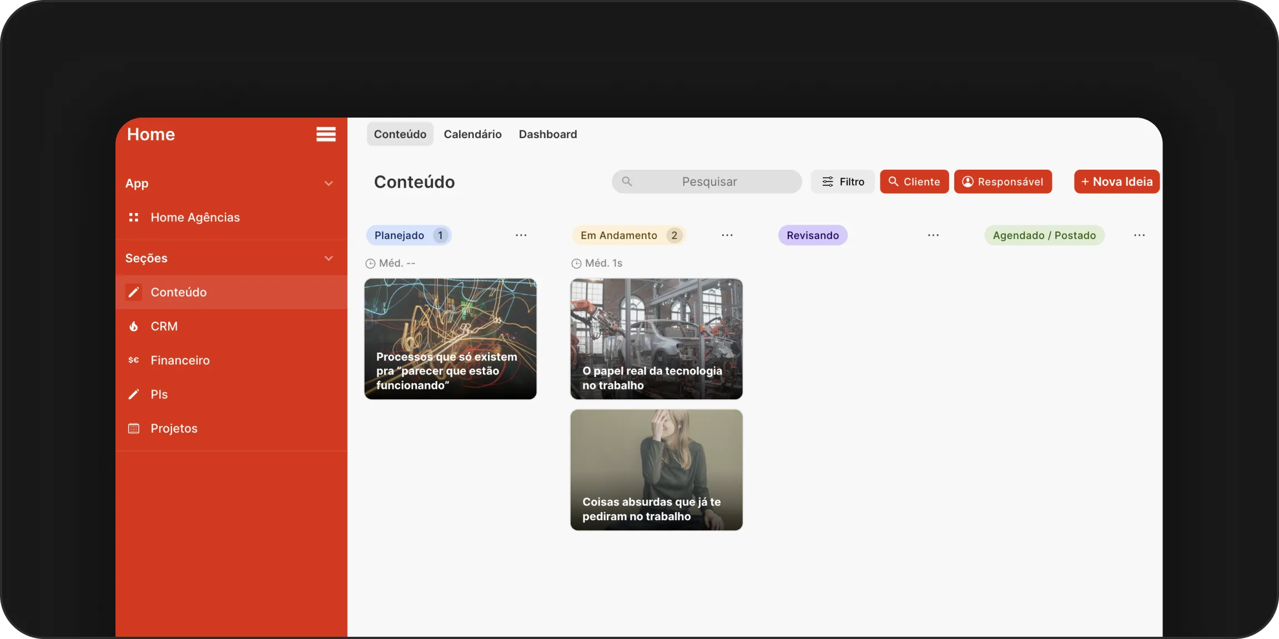Click the Responsável filter button
This screenshot has height=639, width=1279.
click(x=1003, y=182)
